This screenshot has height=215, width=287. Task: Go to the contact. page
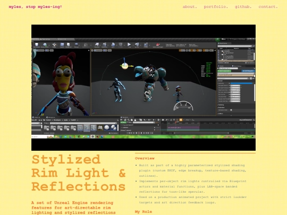click(268, 7)
